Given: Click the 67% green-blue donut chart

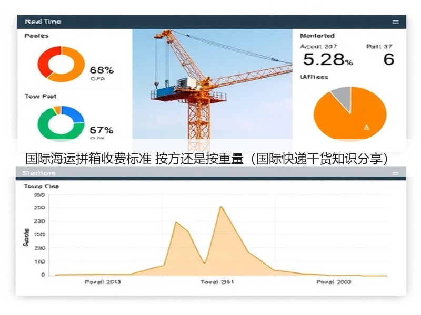Looking at the screenshot, I should click(x=61, y=123).
